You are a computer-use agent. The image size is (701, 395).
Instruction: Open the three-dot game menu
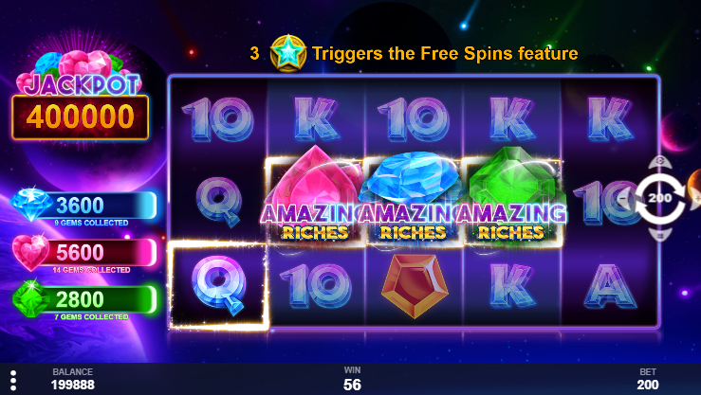pos(13,380)
